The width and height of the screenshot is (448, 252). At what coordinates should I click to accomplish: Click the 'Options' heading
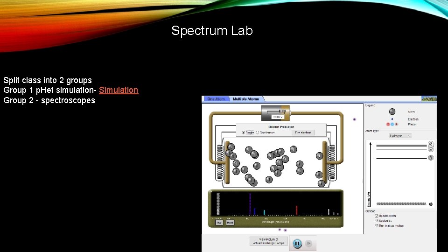click(x=370, y=211)
